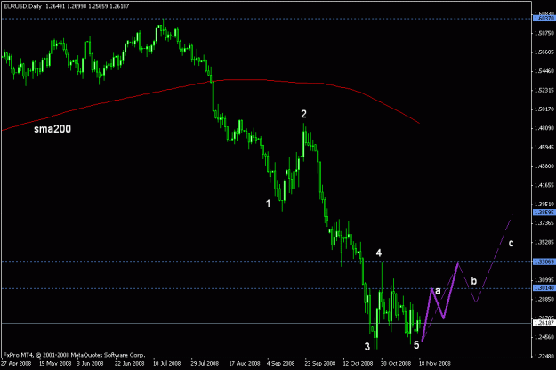The width and height of the screenshot is (556, 370).
Task: Click the 1.54460 price scale value
Action: [x=544, y=71]
